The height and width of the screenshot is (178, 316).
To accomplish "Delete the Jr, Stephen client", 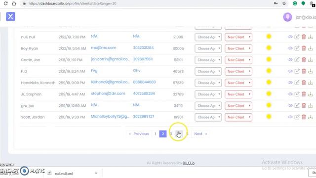I will click(304, 94).
